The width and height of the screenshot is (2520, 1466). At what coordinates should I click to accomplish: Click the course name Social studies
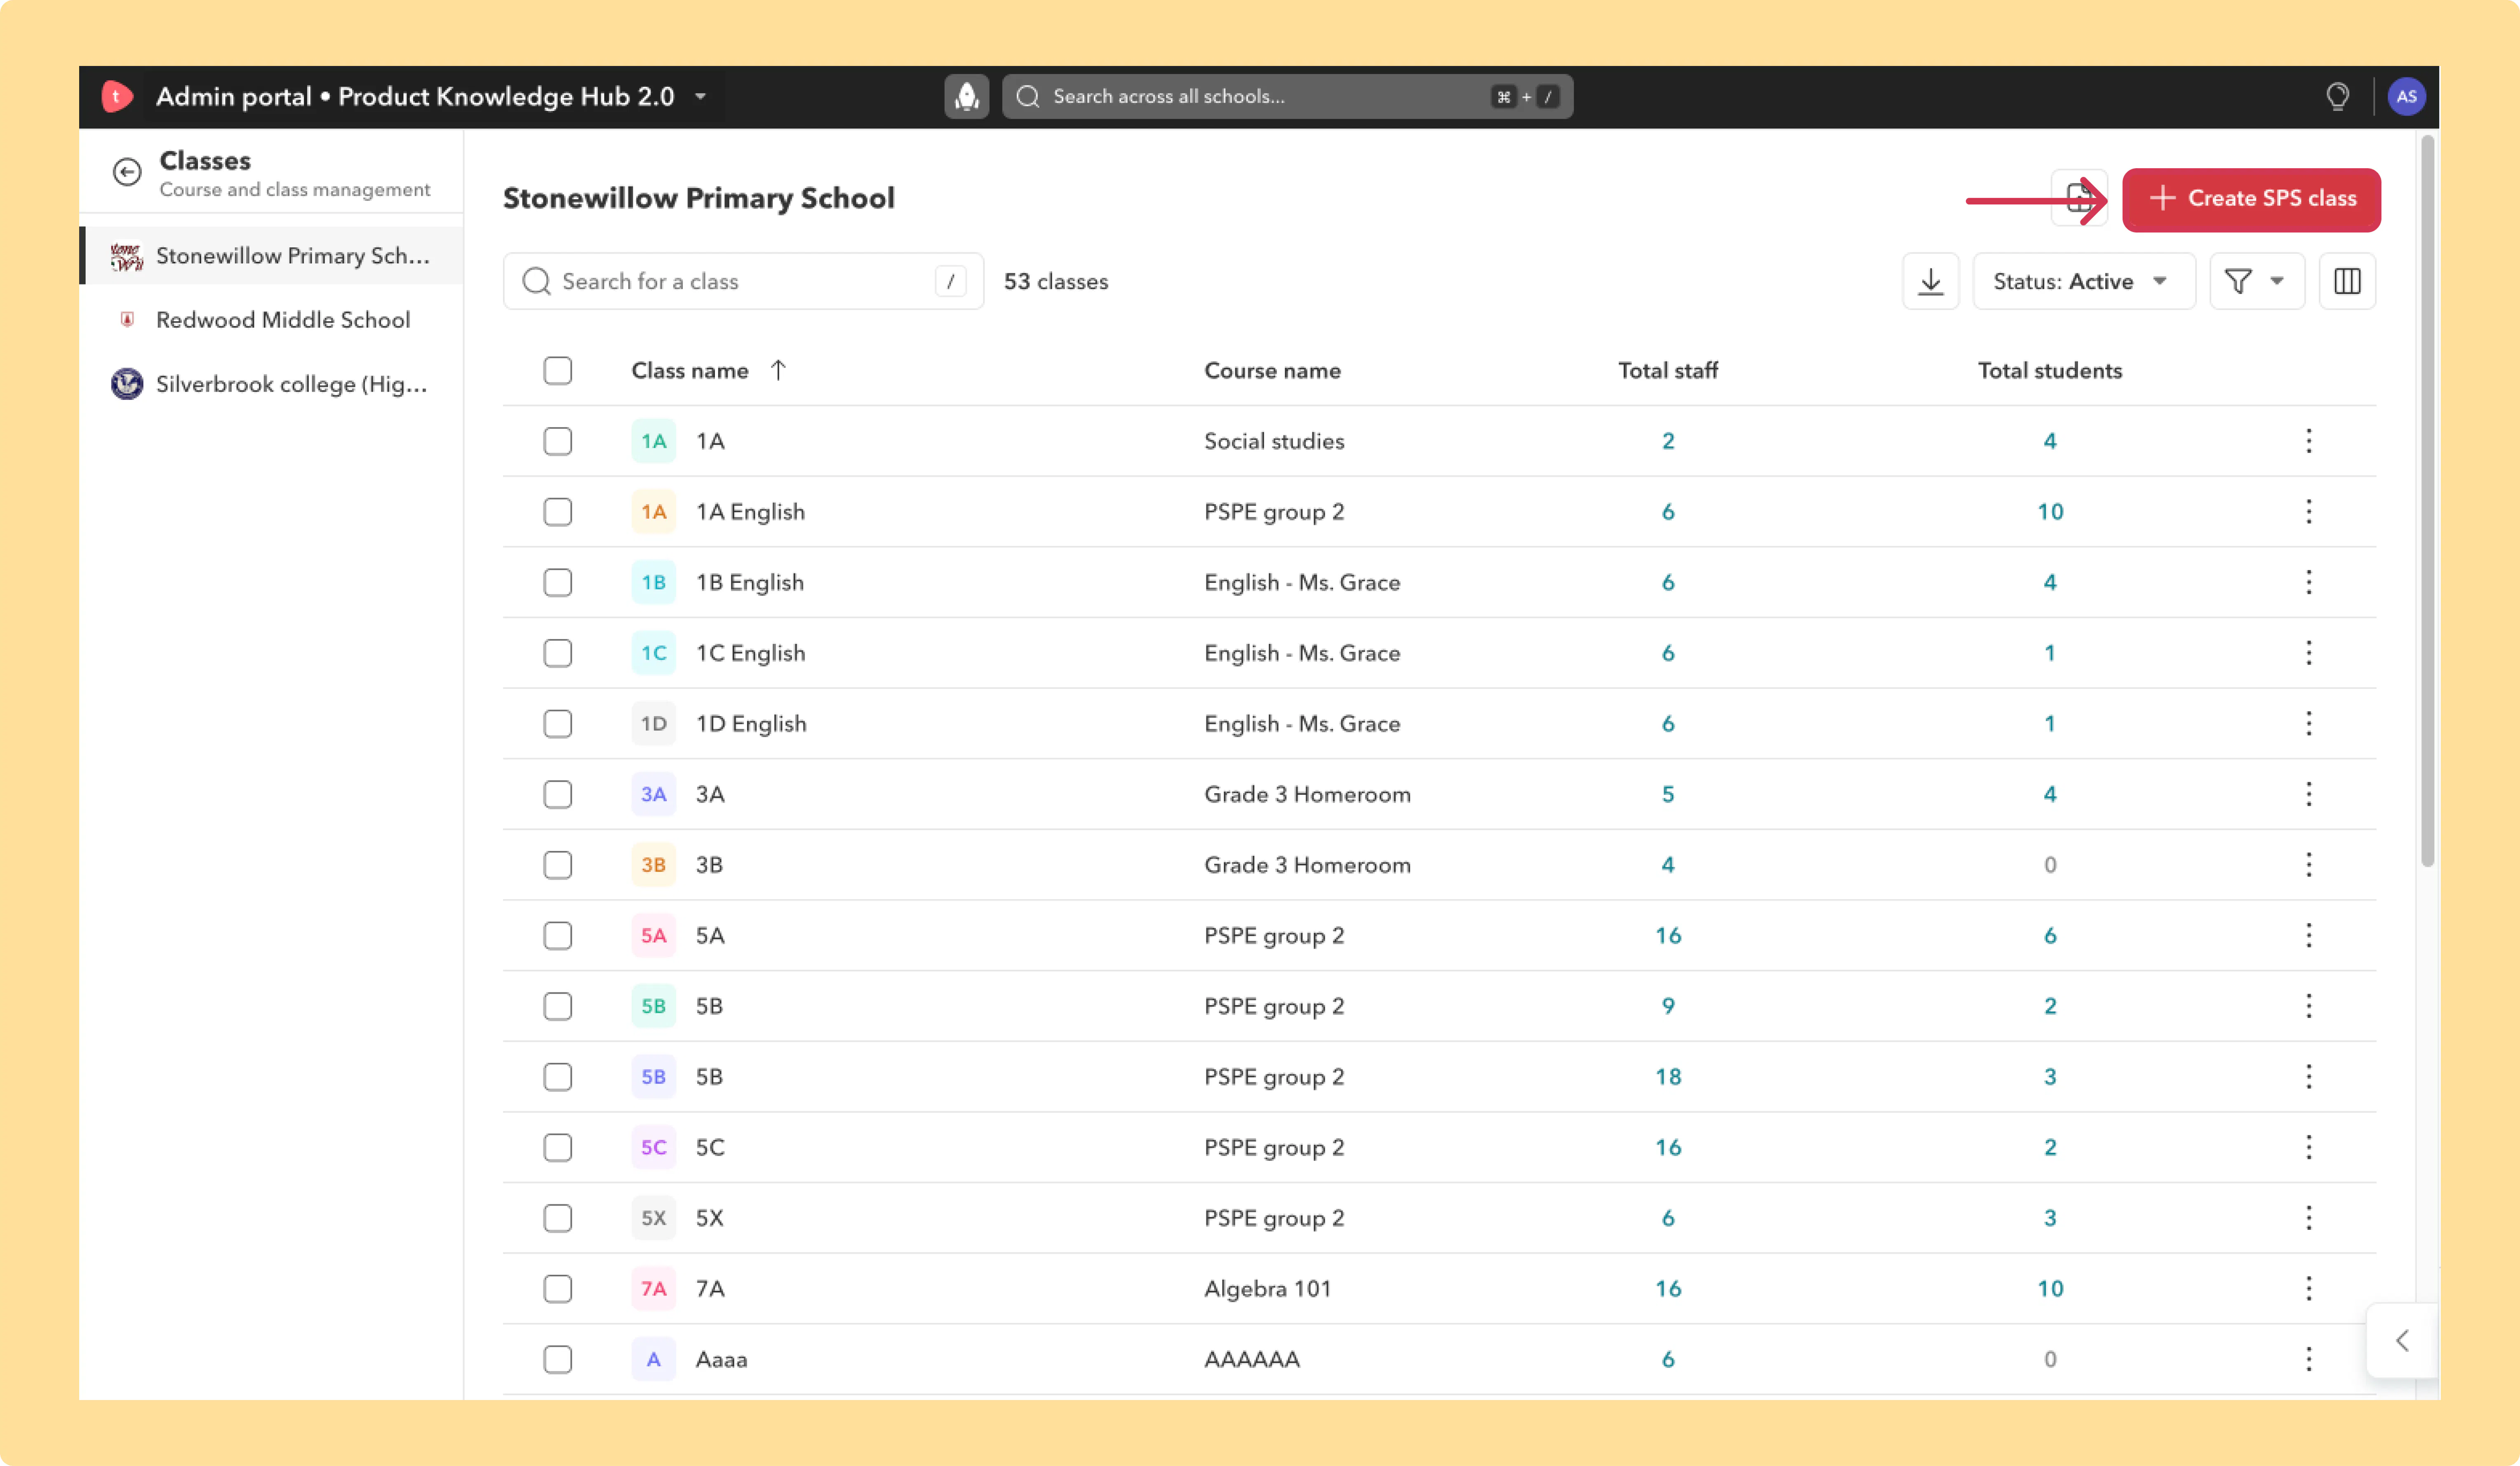pos(1274,441)
